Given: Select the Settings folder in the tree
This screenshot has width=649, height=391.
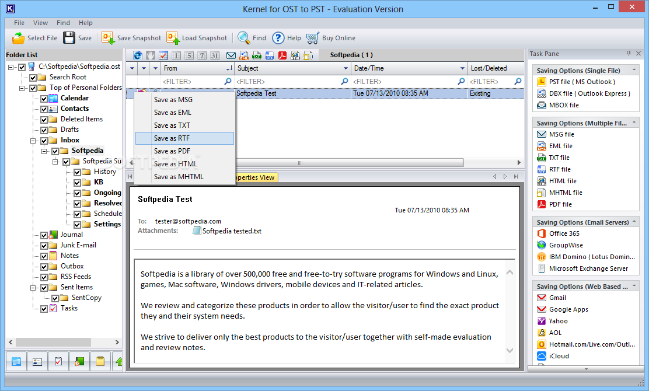Looking at the screenshot, I should pos(107,224).
